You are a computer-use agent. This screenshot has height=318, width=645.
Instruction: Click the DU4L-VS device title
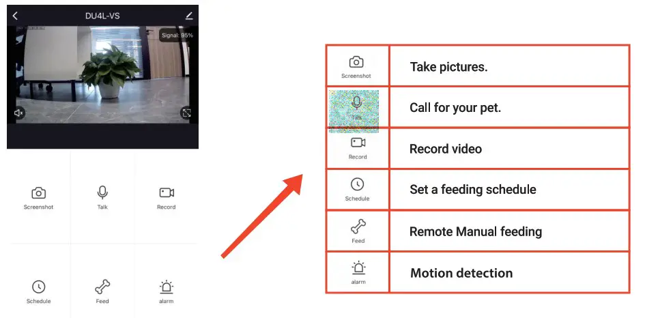click(102, 16)
